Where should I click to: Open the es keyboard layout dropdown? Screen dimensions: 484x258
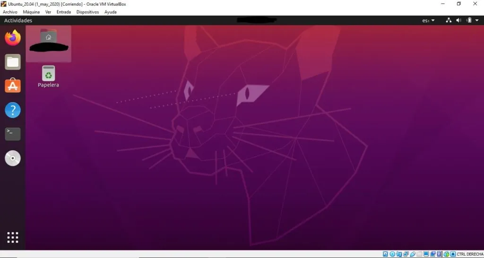(x=428, y=20)
